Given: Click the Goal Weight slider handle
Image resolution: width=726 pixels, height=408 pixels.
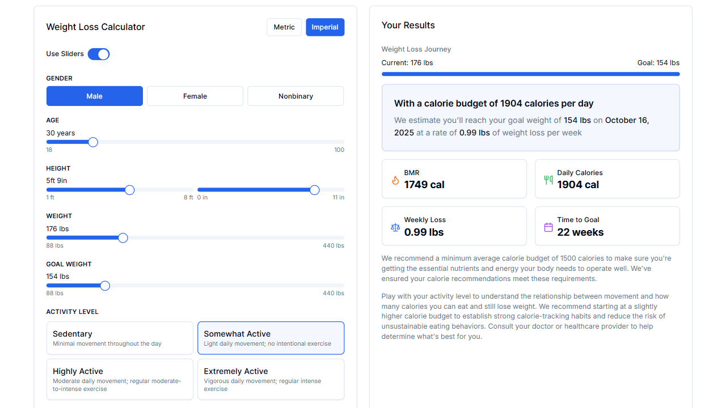Looking at the screenshot, I should [x=105, y=286].
